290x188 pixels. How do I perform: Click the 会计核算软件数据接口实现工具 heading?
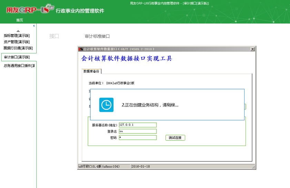point(127,59)
